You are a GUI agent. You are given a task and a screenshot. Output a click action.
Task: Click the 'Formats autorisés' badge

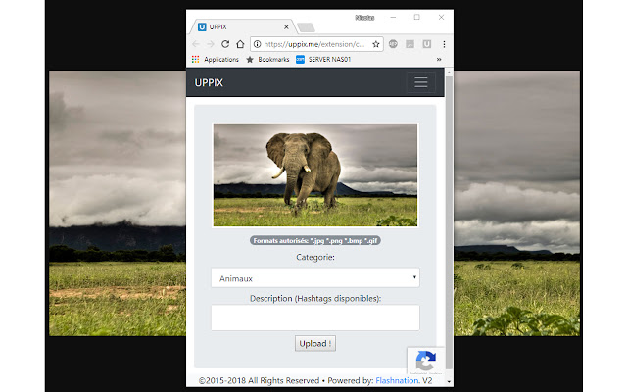(315, 240)
